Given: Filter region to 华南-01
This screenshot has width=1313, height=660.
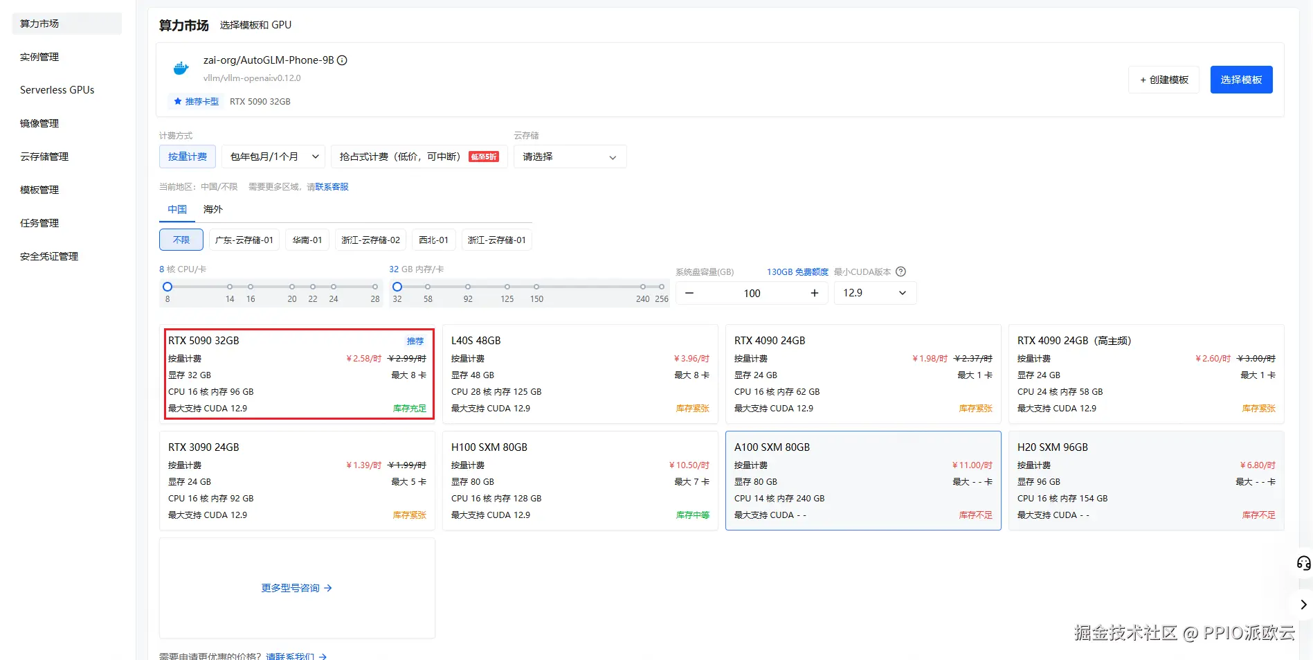Looking at the screenshot, I should 307,240.
